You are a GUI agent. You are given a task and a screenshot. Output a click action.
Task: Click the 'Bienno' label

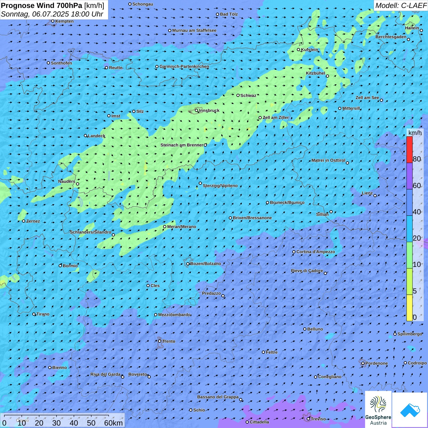(x=60, y=367)
